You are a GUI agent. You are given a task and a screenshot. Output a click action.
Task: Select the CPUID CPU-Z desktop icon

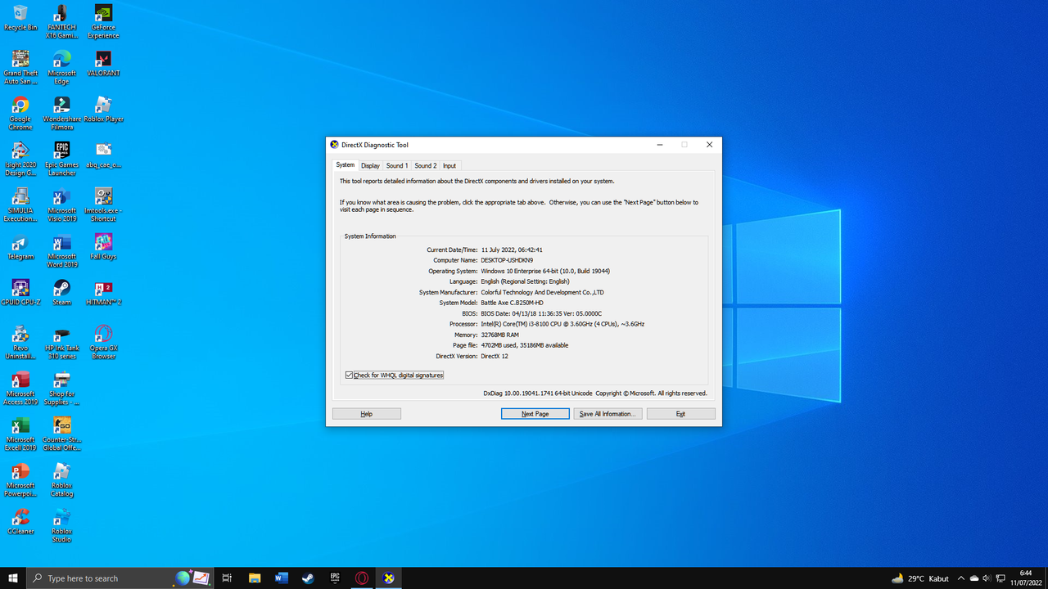20,293
